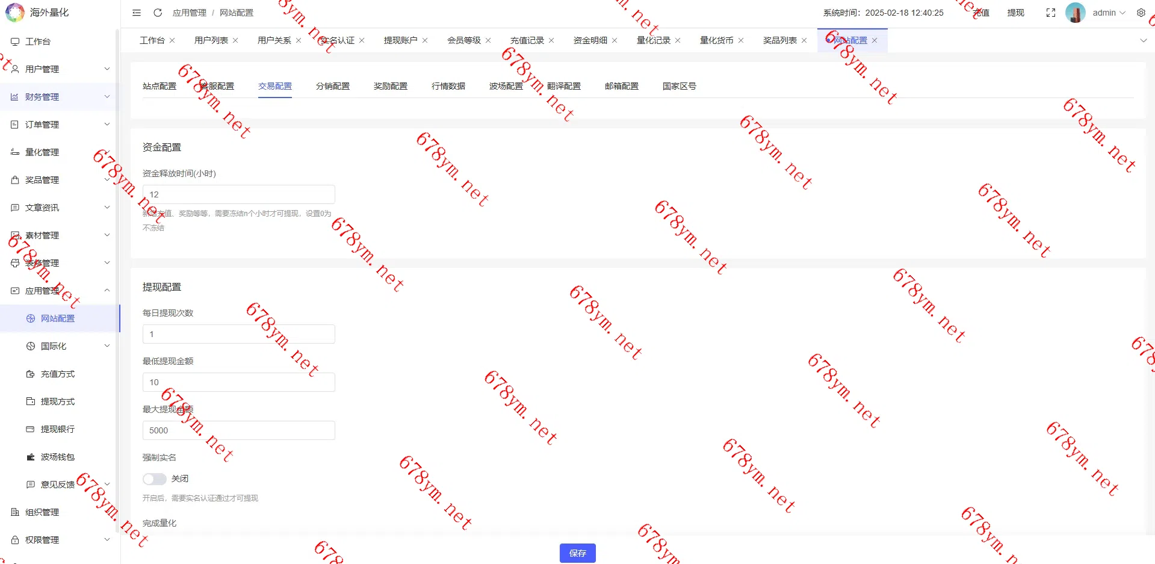Expand the 文章资讯 menu chevron
The image size is (1155, 564).
click(x=107, y=208)
